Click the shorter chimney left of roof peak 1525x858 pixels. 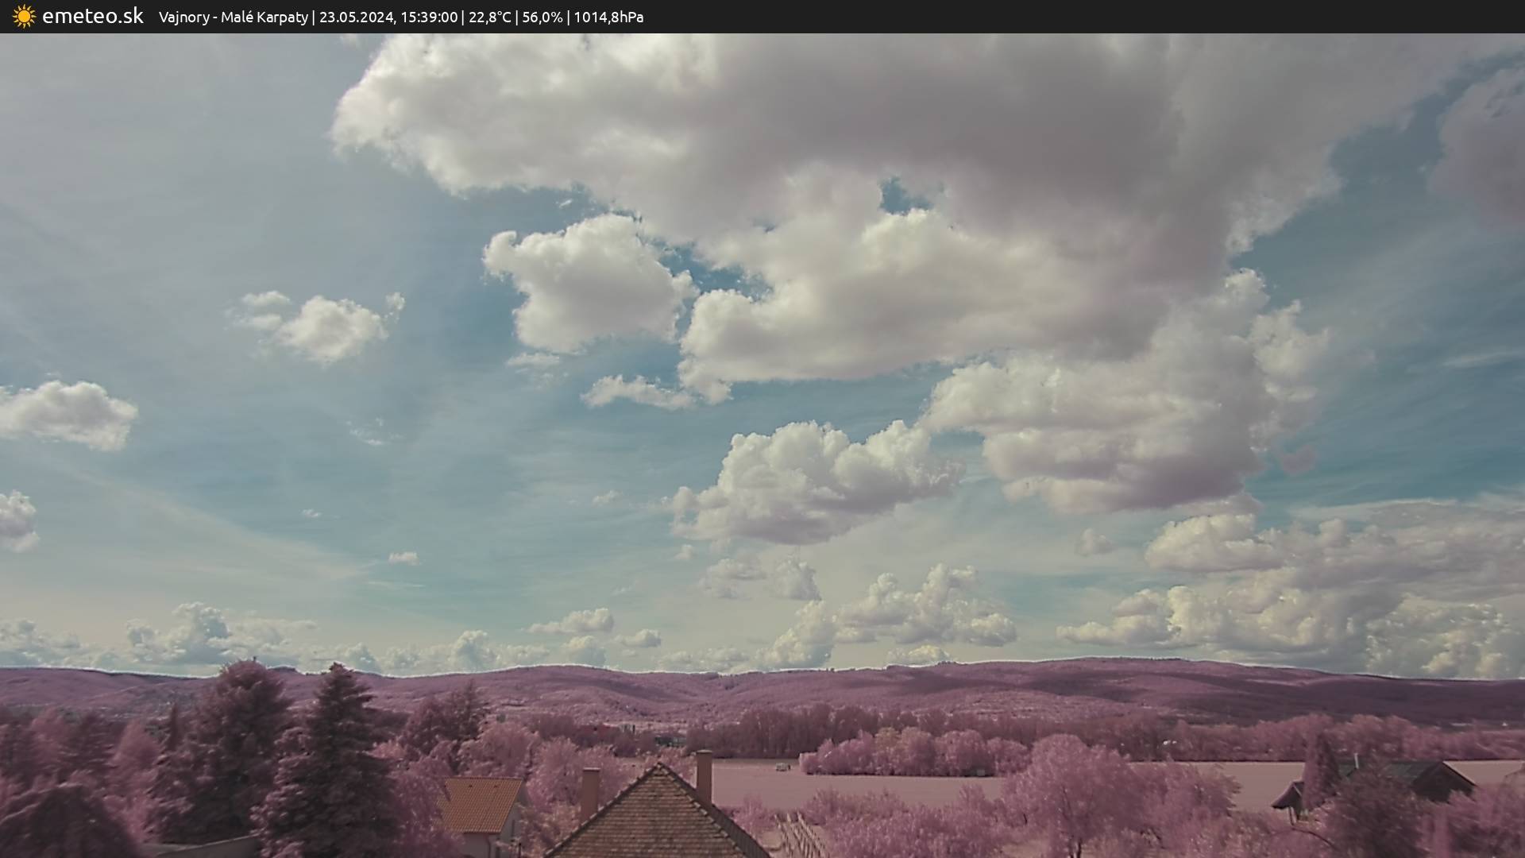[x=589, y=792]
